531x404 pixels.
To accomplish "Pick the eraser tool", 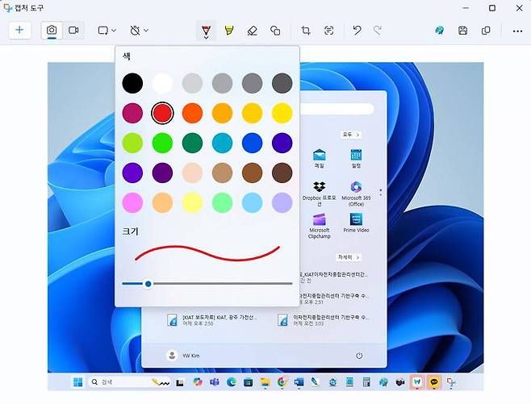I will click(252, 31).
